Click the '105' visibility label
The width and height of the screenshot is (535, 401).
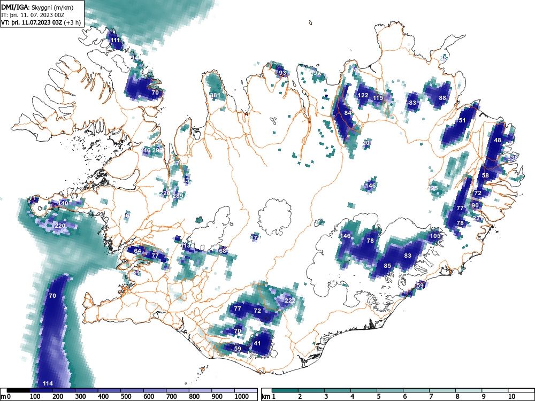tap(435, 236)
